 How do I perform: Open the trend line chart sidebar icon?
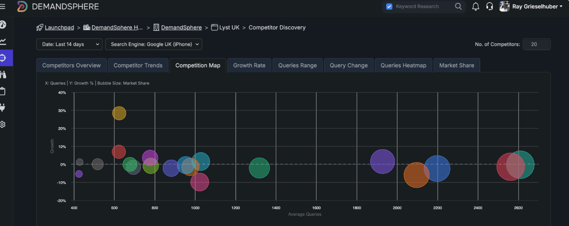click(x=3, y=41)
